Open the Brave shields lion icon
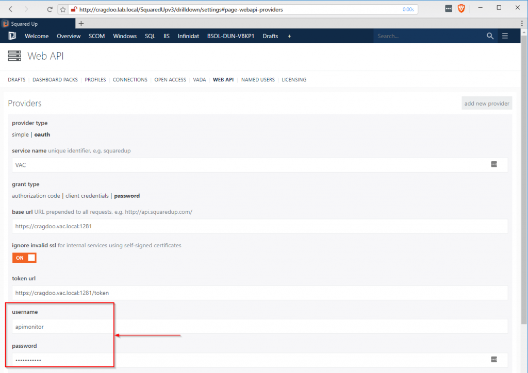Image resolution: width=528 pixels, height=373 pixels. tap(461, 9)
